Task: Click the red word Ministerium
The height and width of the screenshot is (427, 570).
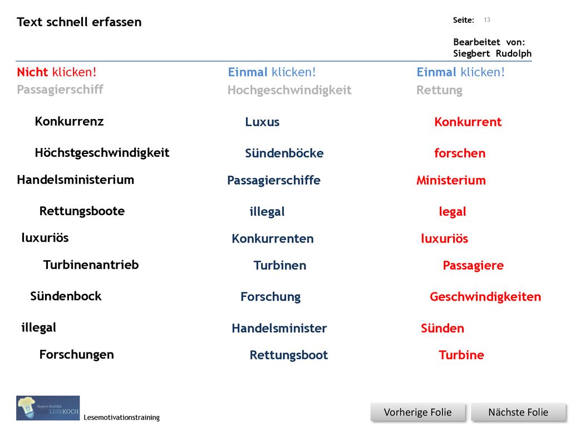Action: click(x=451, y=181)
